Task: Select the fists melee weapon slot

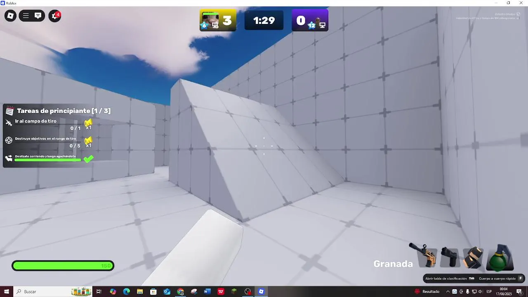Action: tap(473, 257)
